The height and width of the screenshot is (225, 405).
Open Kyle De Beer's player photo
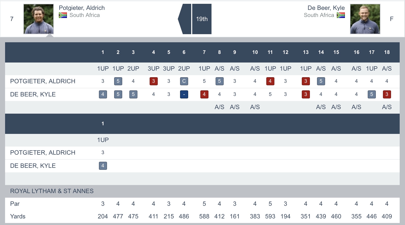pos(365,19)
